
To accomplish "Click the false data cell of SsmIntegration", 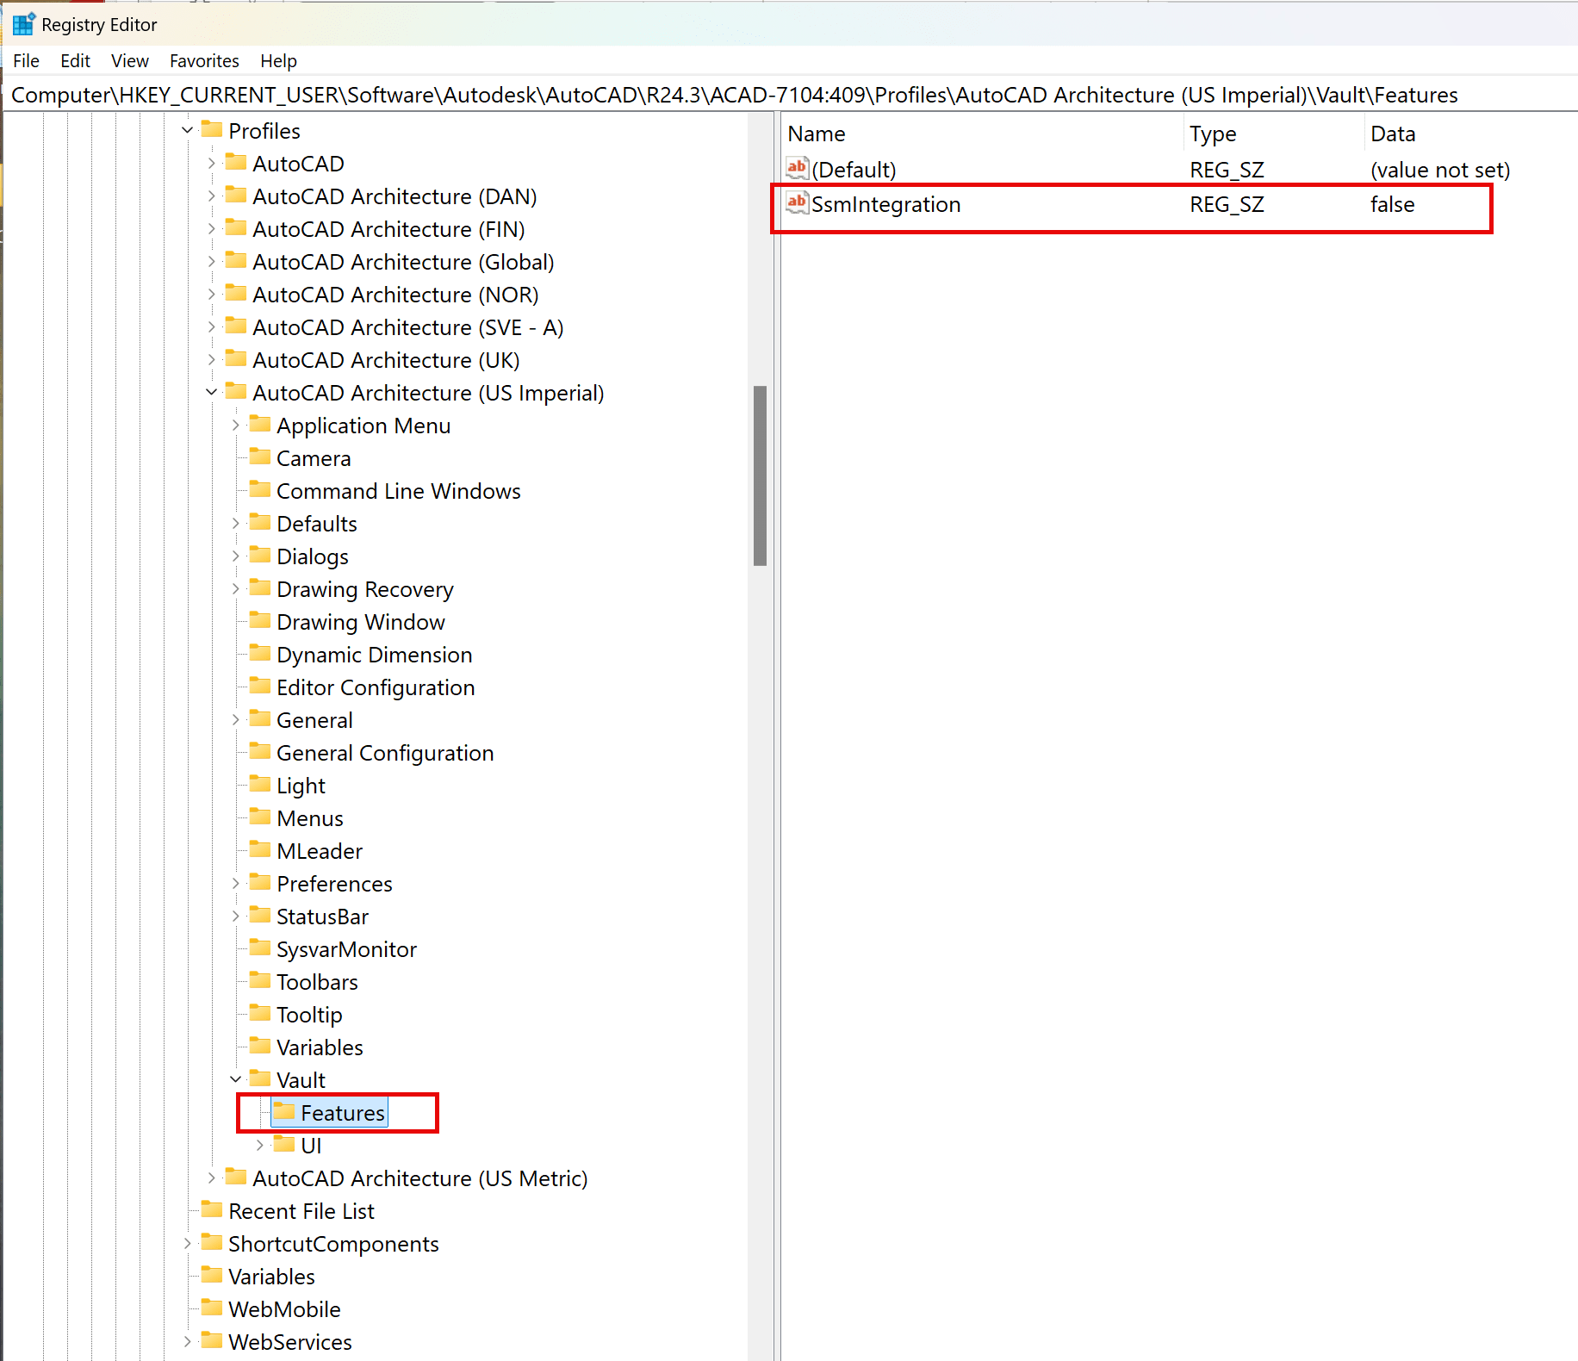I will tap(1393, 205).
